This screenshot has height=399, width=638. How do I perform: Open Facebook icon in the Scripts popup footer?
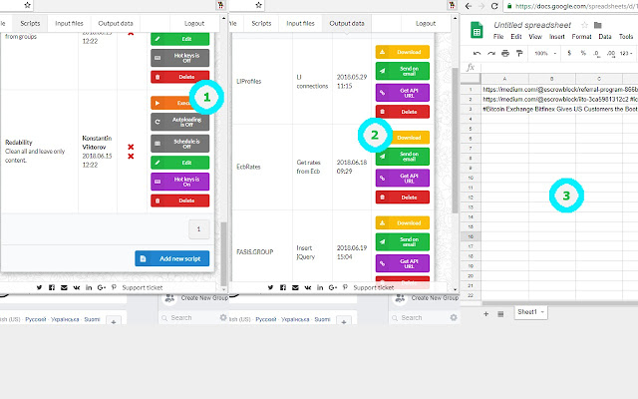(52, 287)
